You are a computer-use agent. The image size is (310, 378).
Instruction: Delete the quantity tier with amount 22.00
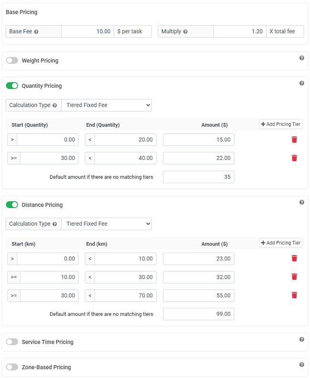point(294,158)
